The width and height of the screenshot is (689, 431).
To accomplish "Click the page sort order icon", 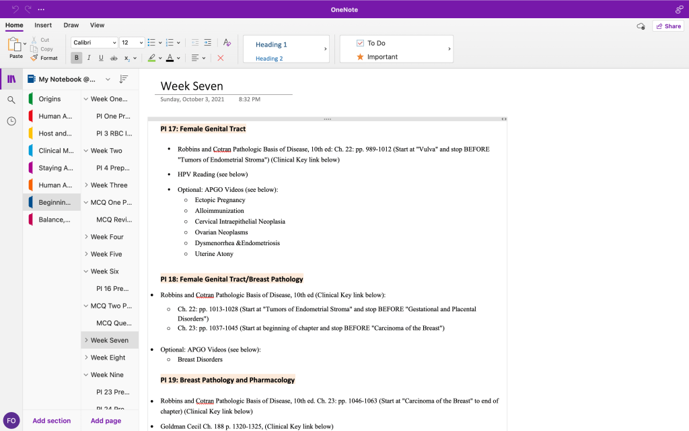I will (123, 79).
